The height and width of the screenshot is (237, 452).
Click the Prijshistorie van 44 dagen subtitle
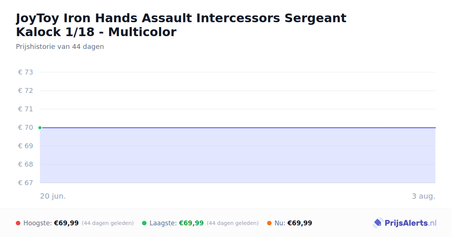click(x=60, y=47)
